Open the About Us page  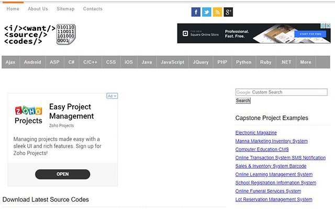click(38, 9)
